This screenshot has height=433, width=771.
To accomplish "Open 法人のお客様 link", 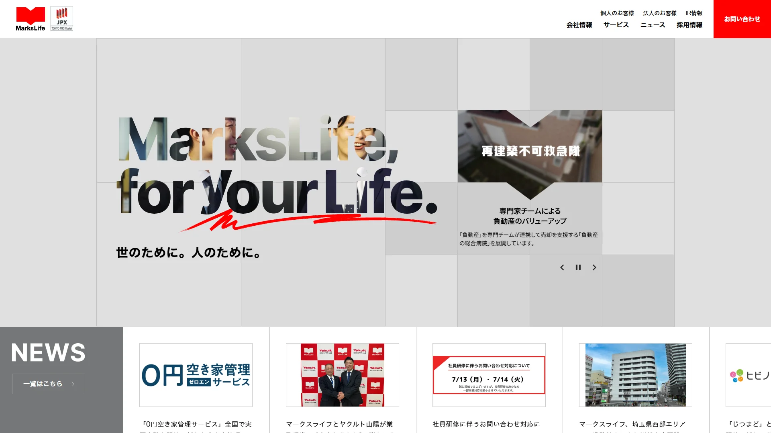I will pos(660,13).
